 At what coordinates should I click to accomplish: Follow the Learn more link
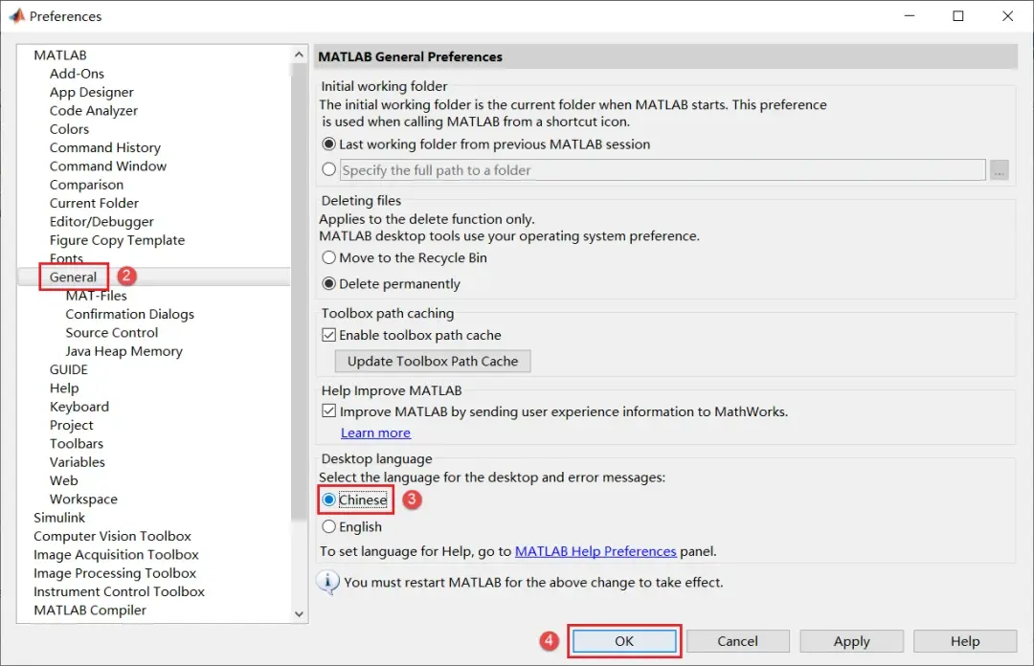pyautogui.click(x=375, y=433)
